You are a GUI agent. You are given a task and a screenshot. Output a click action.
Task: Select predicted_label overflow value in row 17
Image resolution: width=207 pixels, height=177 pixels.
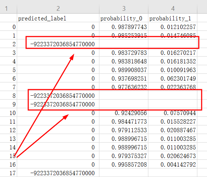58,173
